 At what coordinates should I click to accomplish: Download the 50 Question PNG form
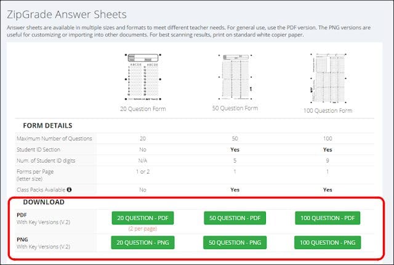click(235, 242)
